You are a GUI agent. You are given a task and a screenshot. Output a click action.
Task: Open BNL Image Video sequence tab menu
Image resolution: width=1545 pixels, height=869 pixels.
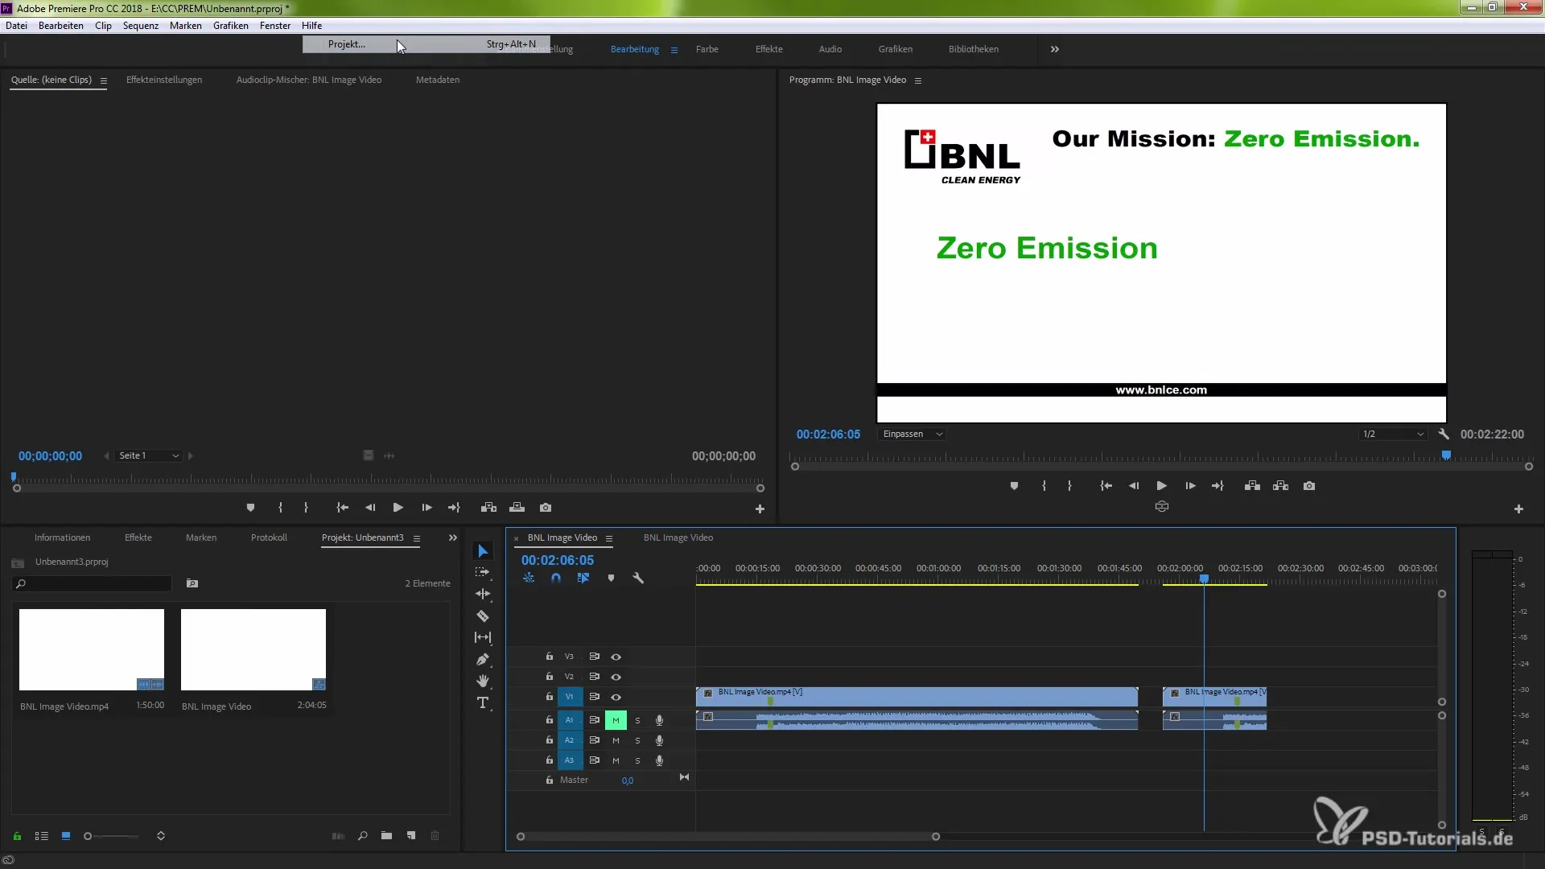pyautogui.click(x=609, y=538)
